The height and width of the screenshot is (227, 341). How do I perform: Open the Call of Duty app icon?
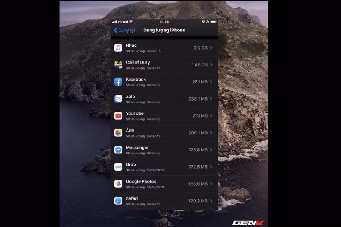(x=118, y=65)
